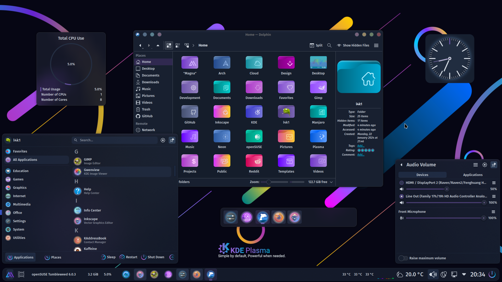Open the Arch folder in Dolphin

point(222,66)
